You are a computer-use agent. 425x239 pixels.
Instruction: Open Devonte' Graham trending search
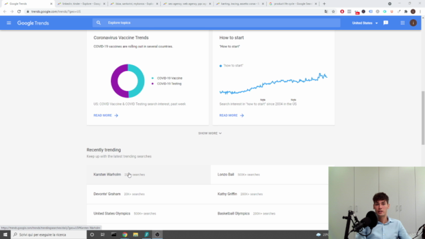coord(149,194)
